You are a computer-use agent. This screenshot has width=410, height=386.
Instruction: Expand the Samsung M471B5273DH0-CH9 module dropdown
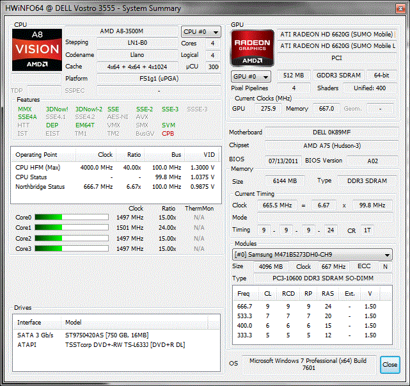pos(312,254)
